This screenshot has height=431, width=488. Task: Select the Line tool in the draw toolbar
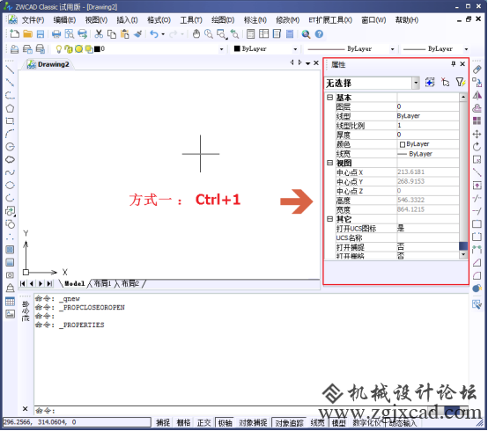point(10,69)
